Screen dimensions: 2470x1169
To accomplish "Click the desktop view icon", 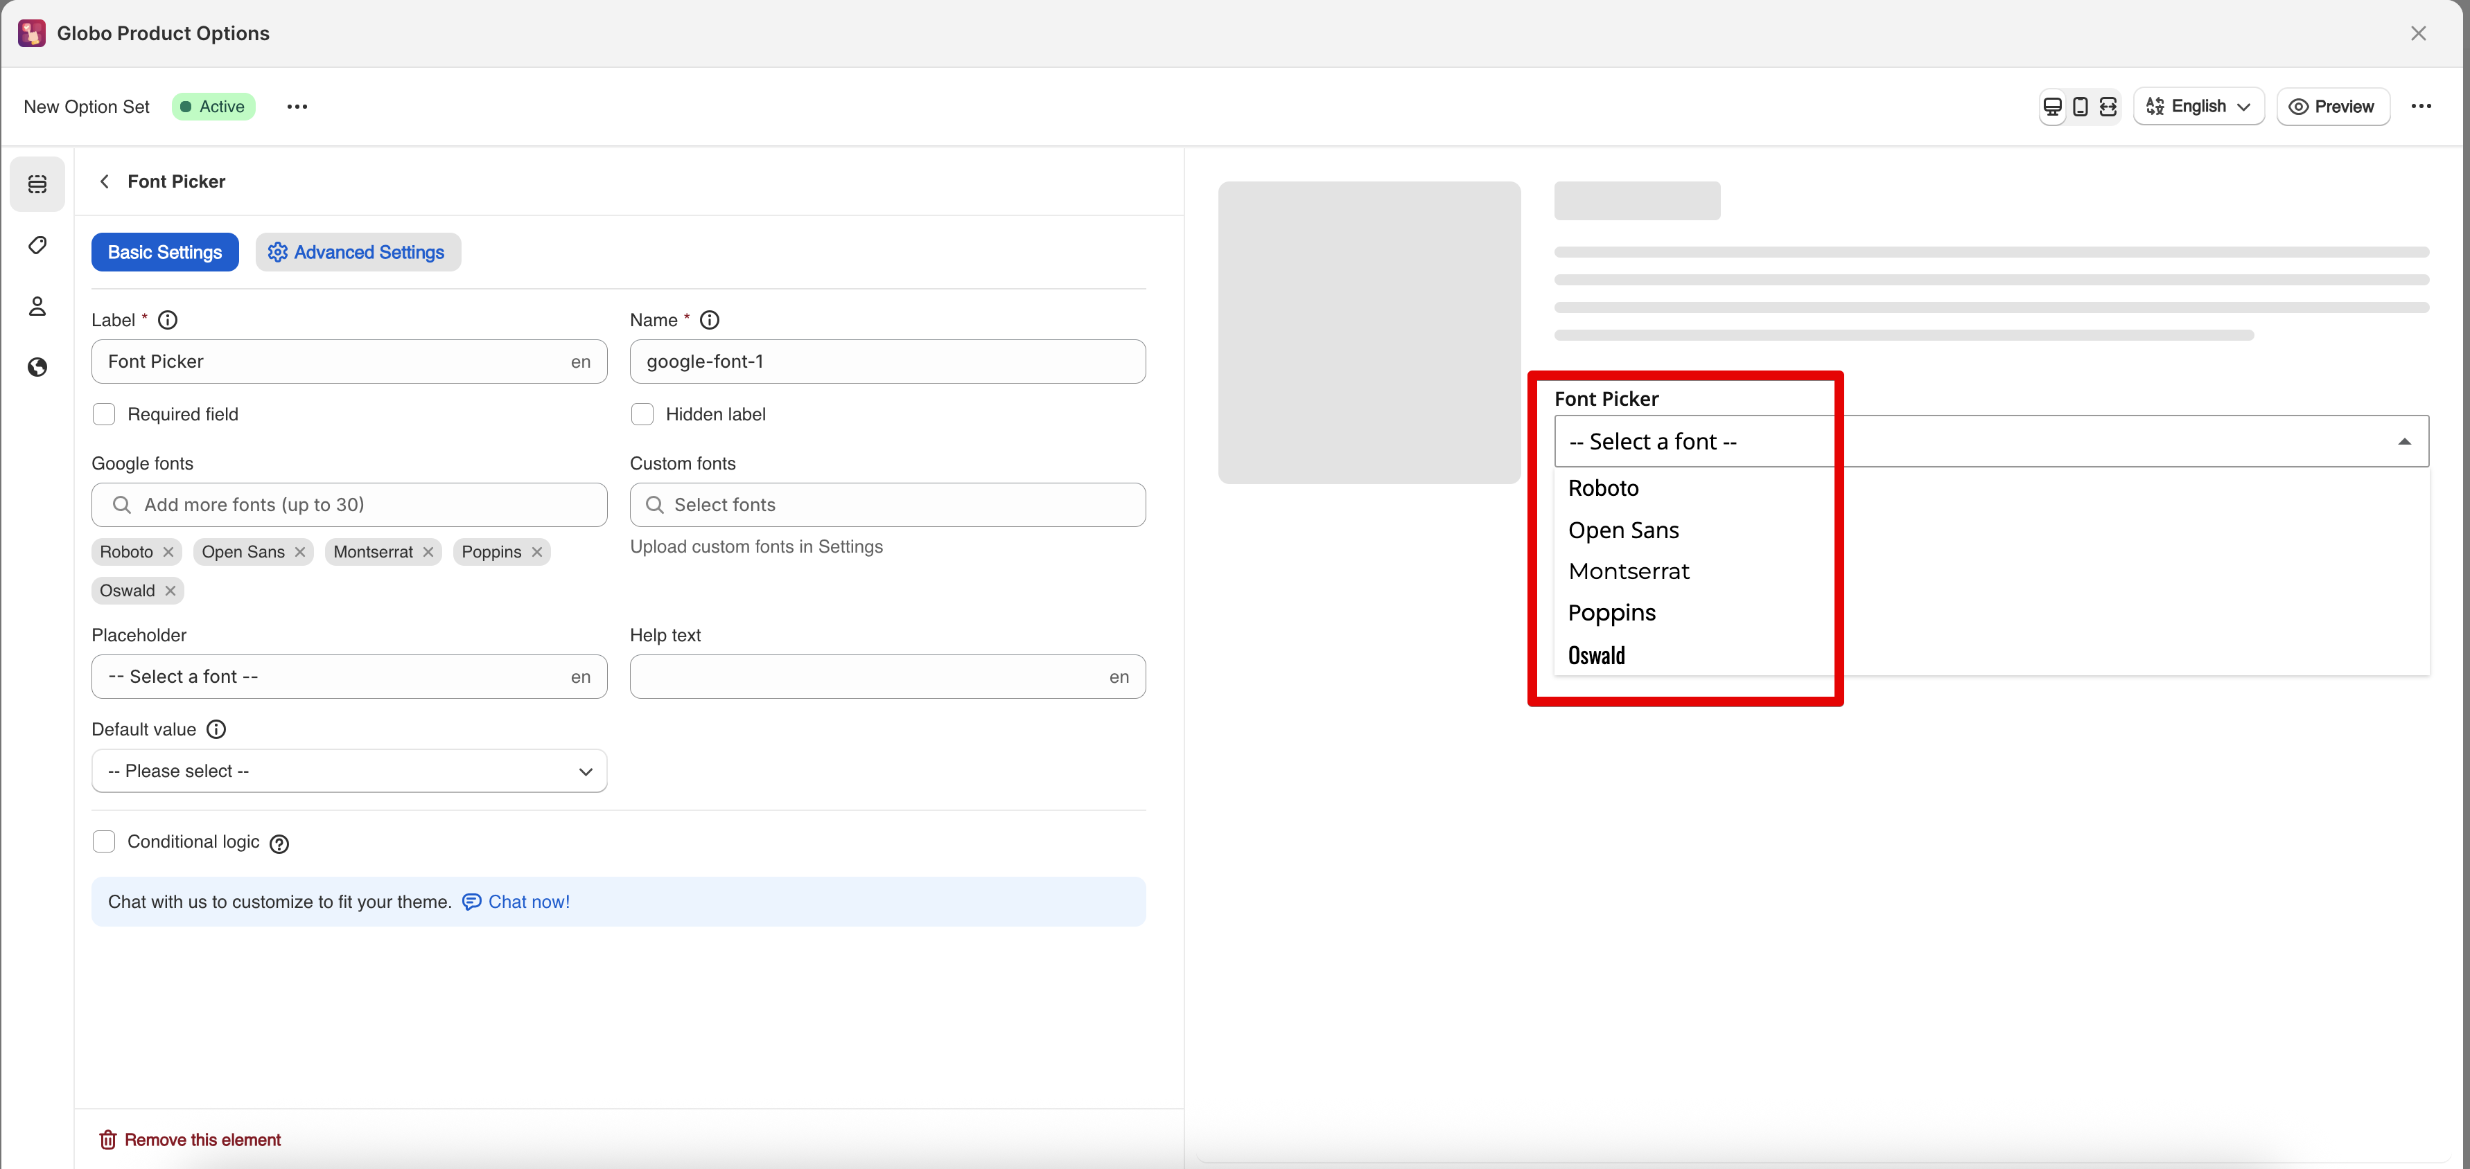I will pyautogui.click(x=2052, y=107).
